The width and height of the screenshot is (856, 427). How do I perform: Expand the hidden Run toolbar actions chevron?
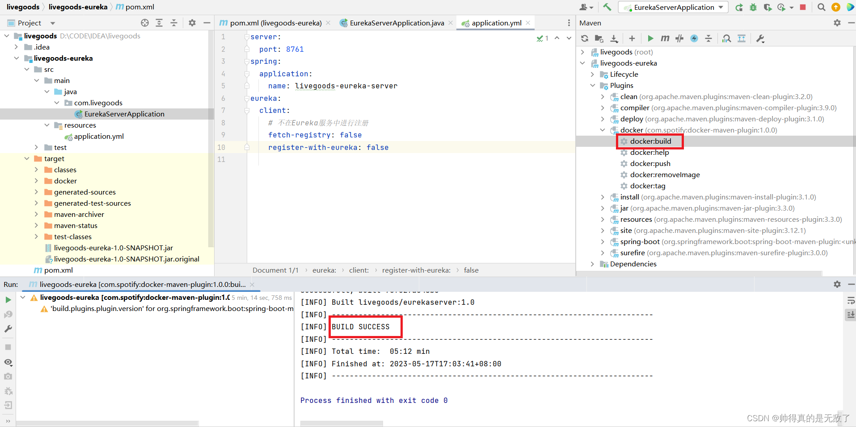[8, 421]
